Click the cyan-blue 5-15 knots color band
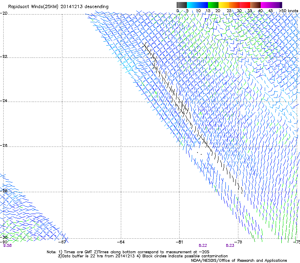The image size is (300, 263). [x=197, y=5]
